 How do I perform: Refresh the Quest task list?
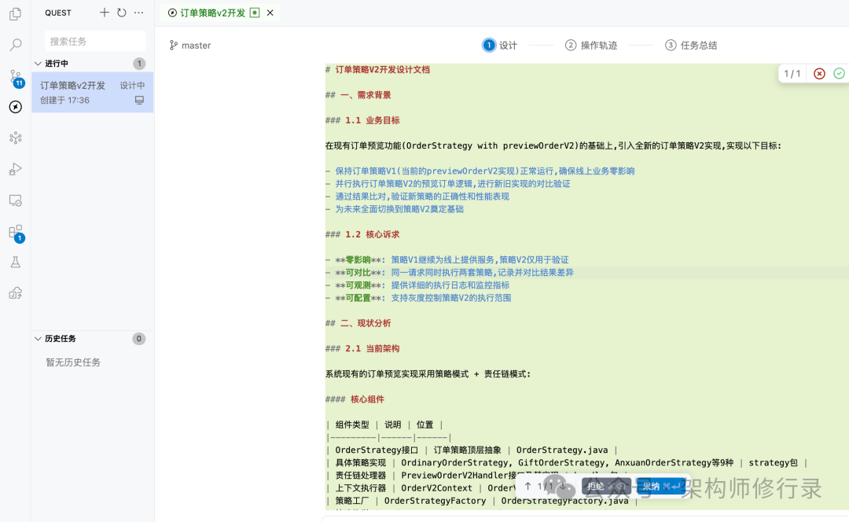pyautogui.click(x=122, y=13)
